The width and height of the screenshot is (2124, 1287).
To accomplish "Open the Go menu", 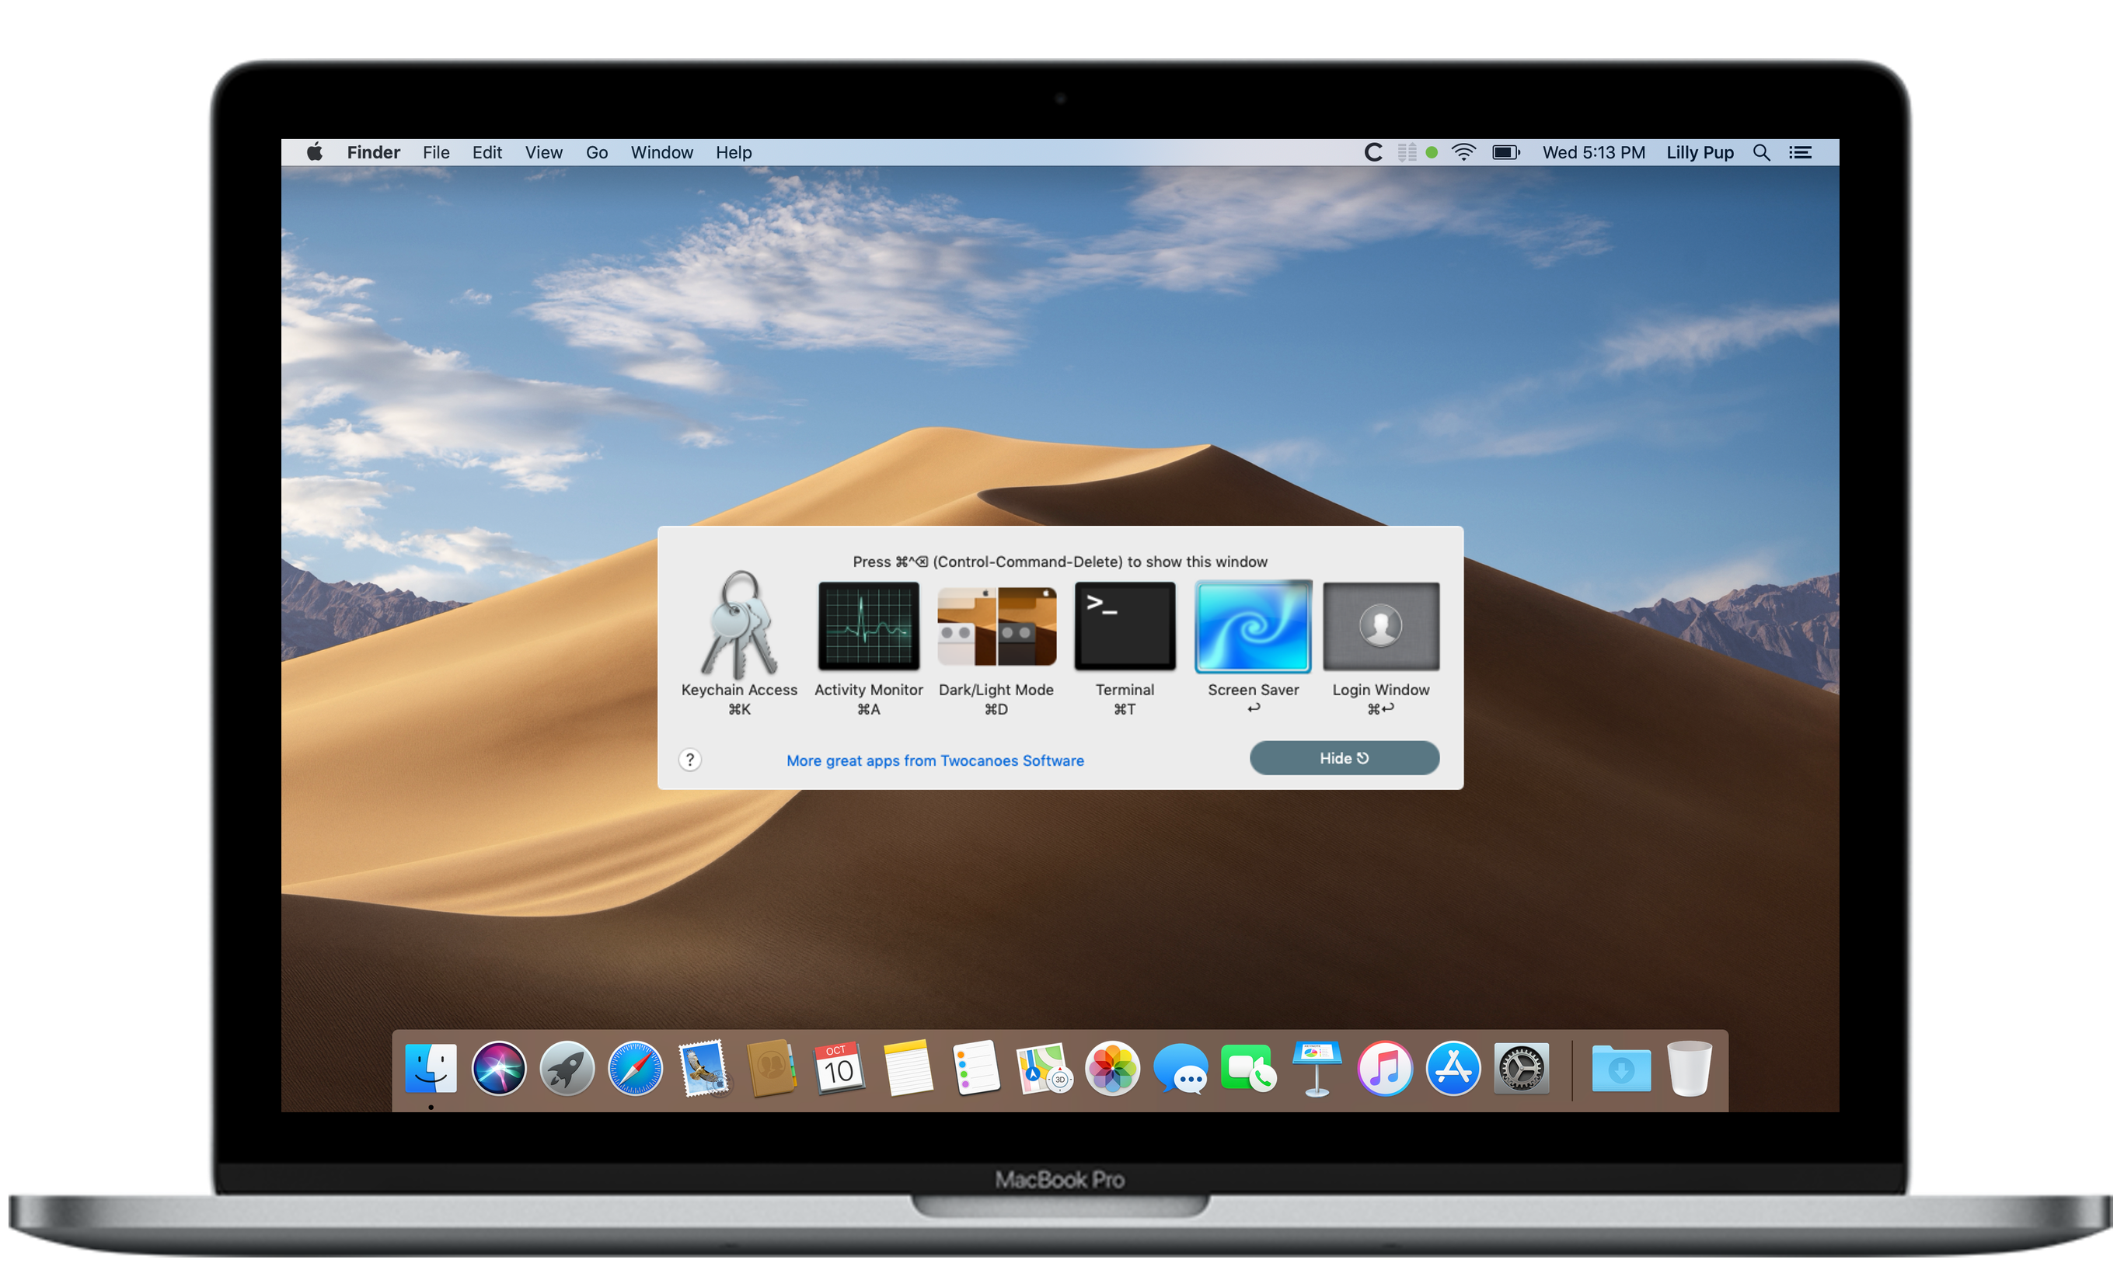I will pyautogui.click(x=597, y=152).
